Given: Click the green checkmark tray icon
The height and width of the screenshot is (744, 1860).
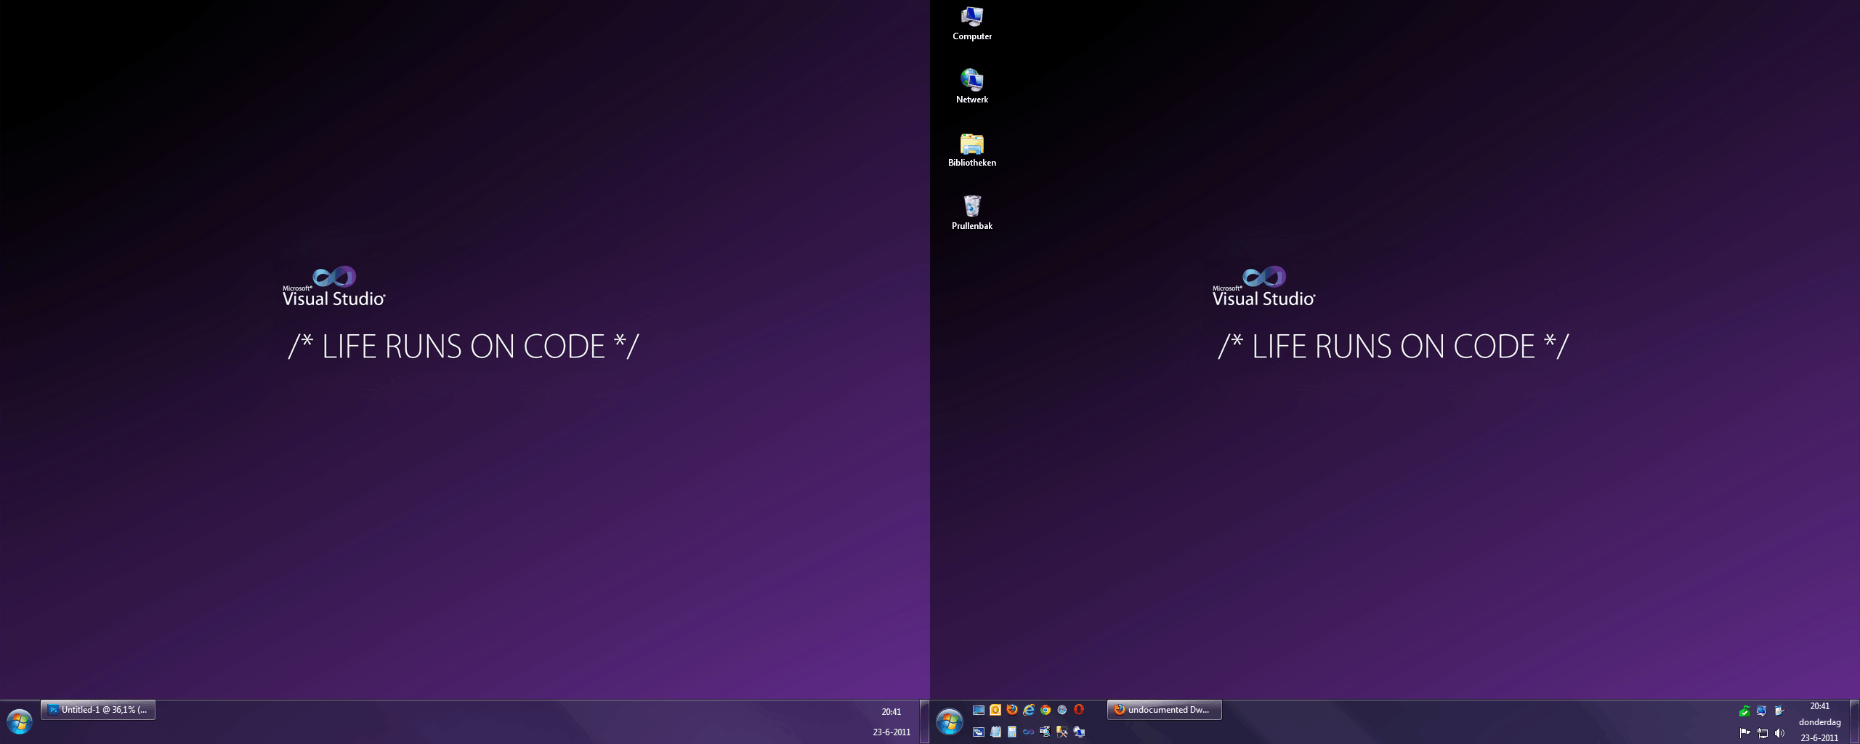Looking at the screenshot, I should [x=1744, y=711].
